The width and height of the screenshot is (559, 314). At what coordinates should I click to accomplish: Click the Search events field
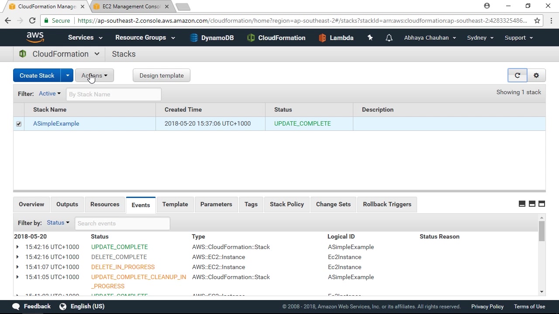coord(122,223)
